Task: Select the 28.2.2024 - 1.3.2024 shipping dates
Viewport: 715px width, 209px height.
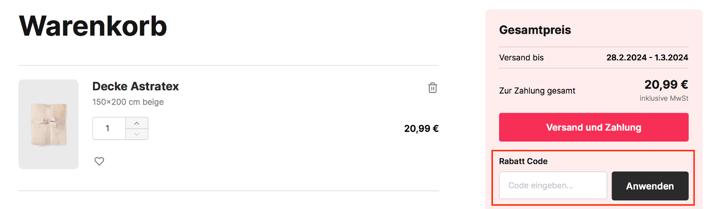Action: (647, 57)
